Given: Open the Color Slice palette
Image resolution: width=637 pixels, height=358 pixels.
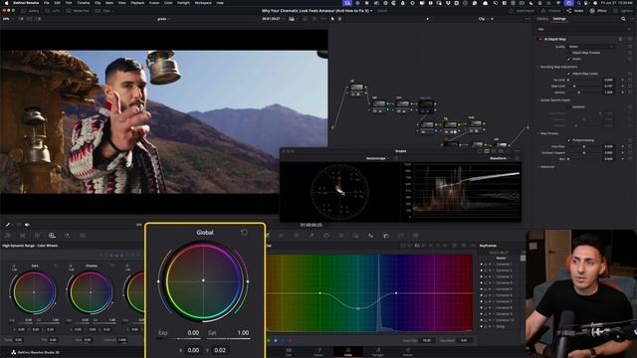Looking at the screenshot, I should 297,236.
